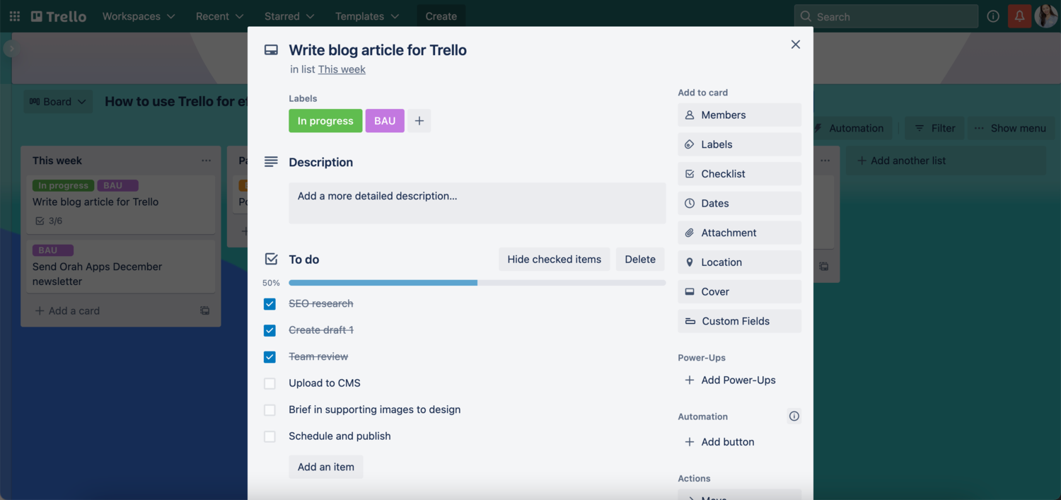Open the This week list link
This screenshot has height=500, width=1061.
pos(342,69)
